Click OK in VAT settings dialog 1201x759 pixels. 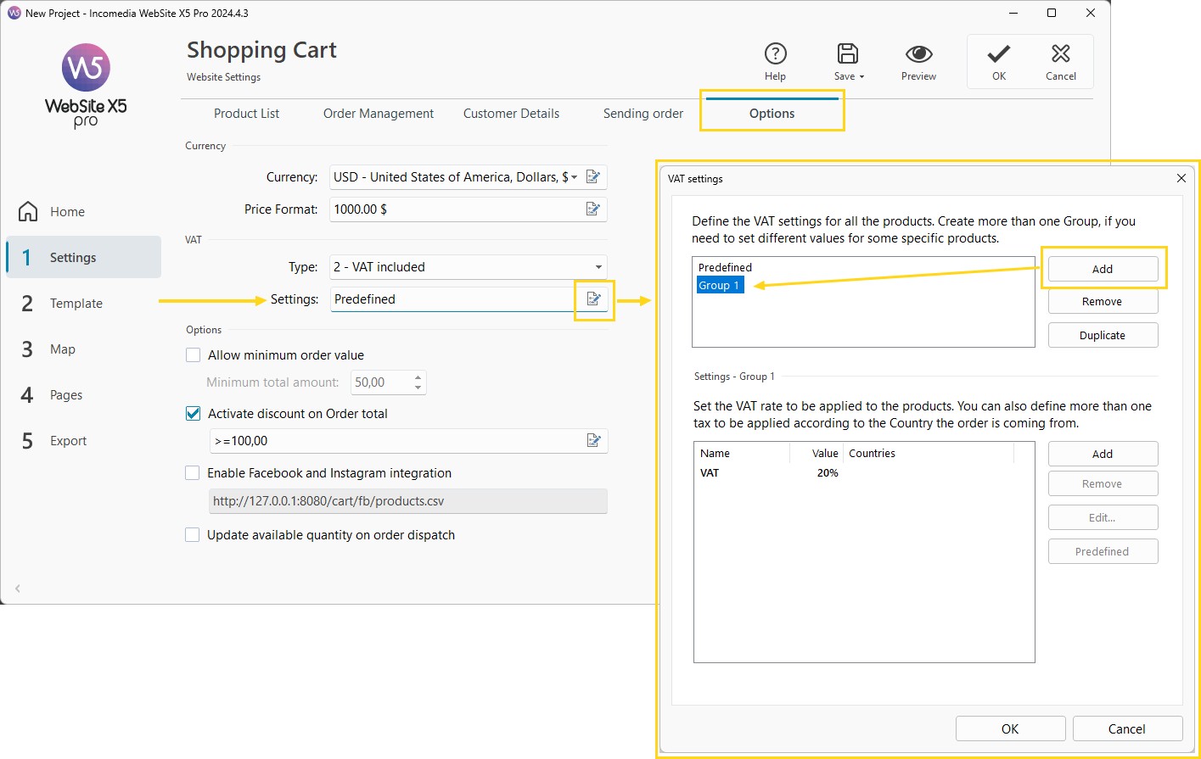click(x=1010, y=728)
